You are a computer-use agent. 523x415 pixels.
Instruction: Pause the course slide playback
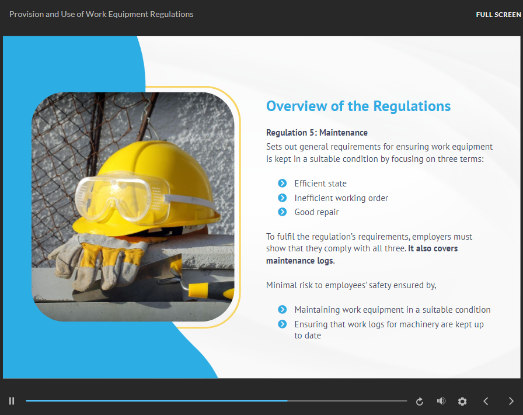point(12,400)
